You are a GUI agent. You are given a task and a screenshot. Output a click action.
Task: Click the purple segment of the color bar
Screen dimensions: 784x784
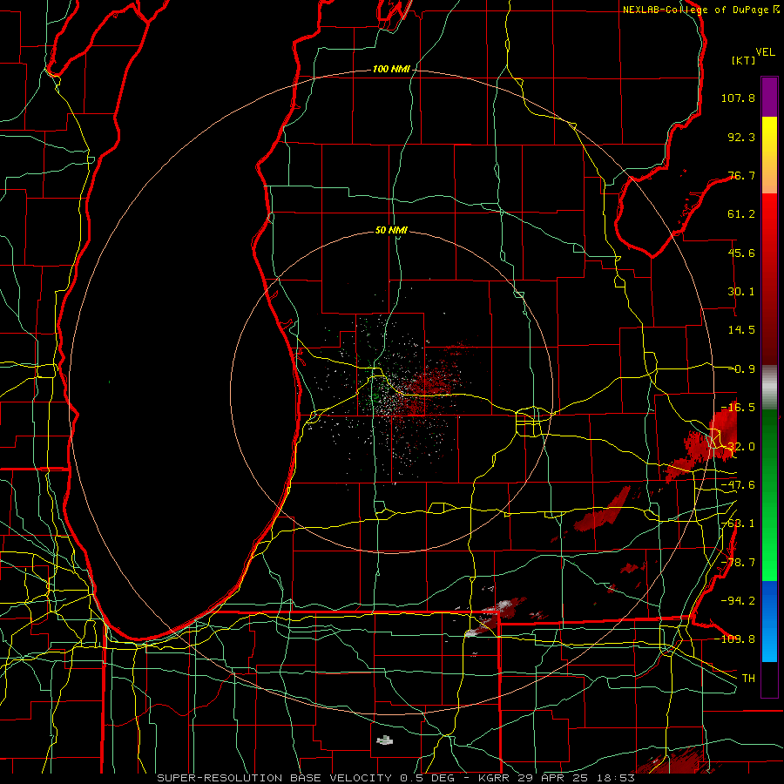pyautogui.click(x=769, y=97)
